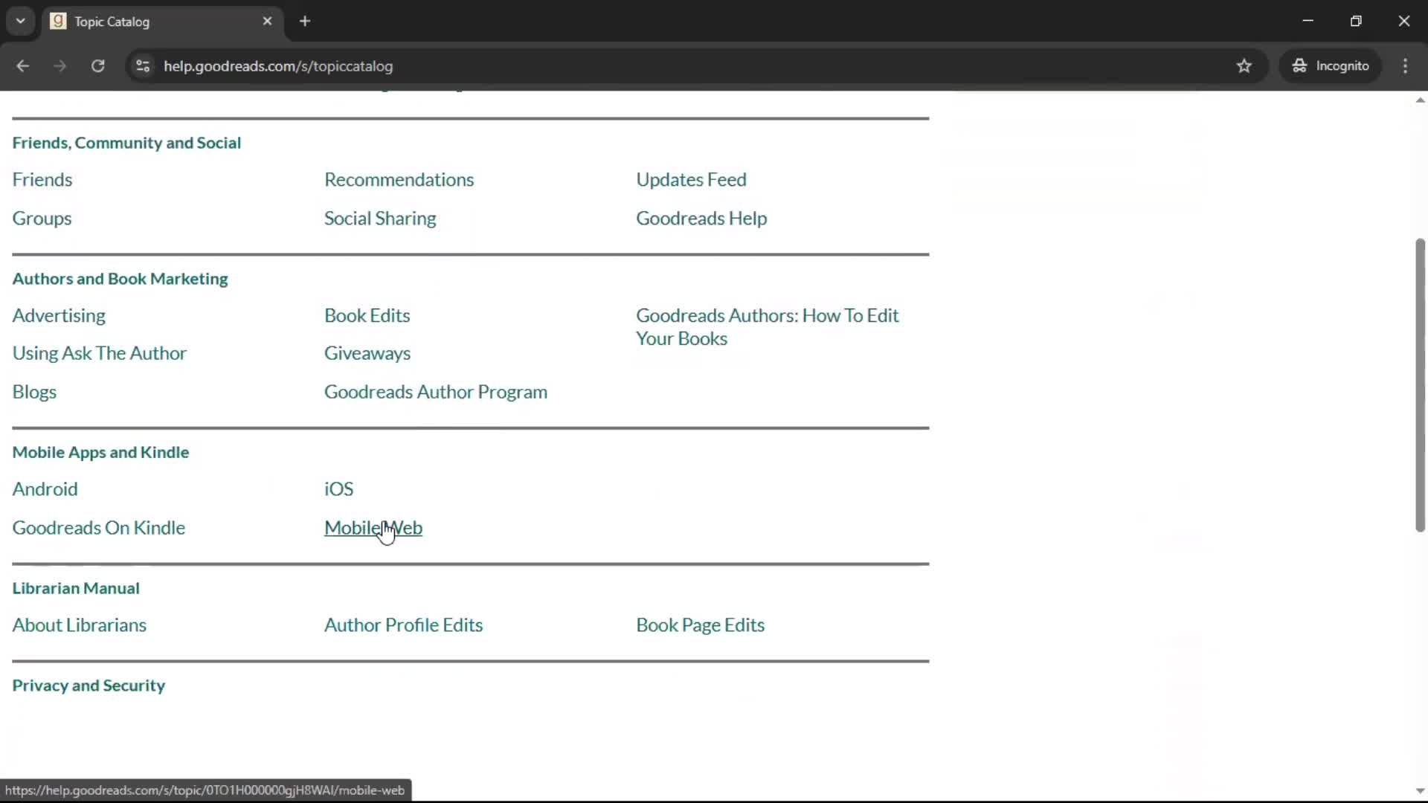
Task: Click the browser back arrow
Action: [22, 66]
